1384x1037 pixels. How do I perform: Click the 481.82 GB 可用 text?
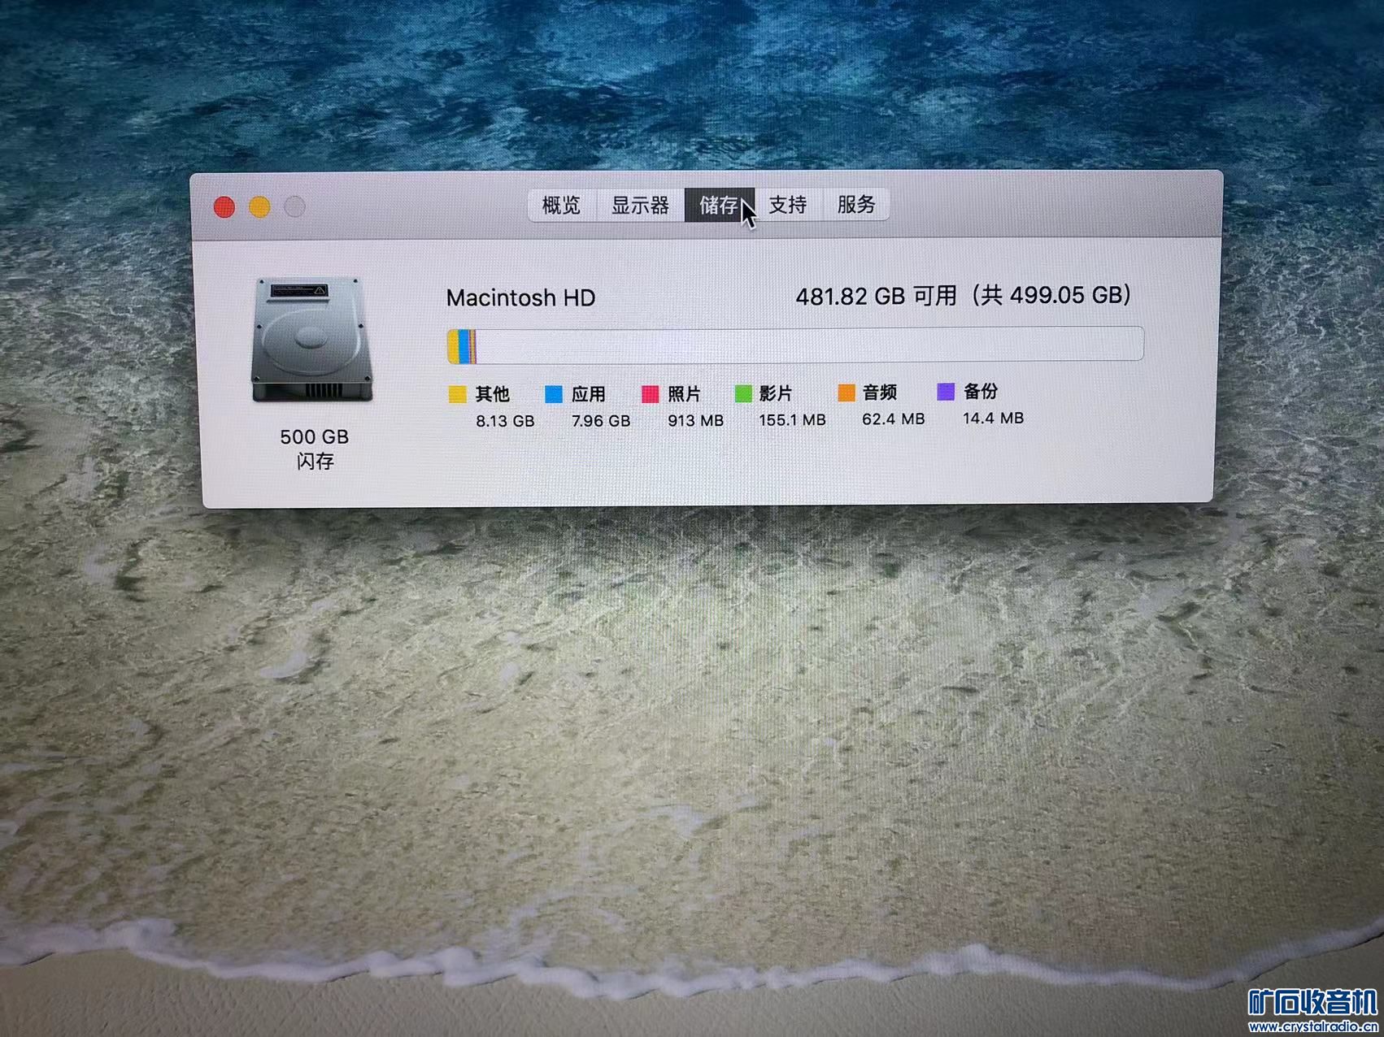click(x=876, y=296)
